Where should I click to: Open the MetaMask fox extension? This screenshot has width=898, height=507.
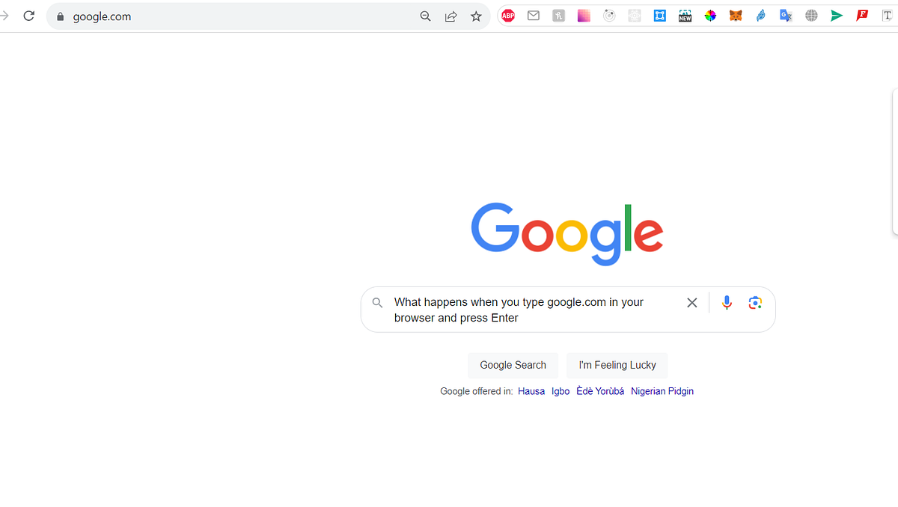pos(736,15)
